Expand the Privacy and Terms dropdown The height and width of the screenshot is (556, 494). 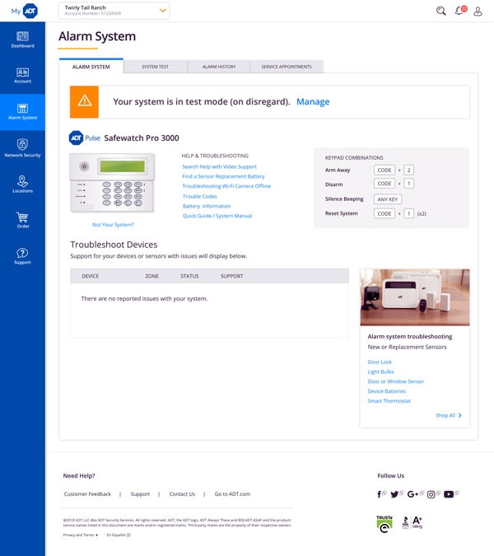[x=81, y=535]
